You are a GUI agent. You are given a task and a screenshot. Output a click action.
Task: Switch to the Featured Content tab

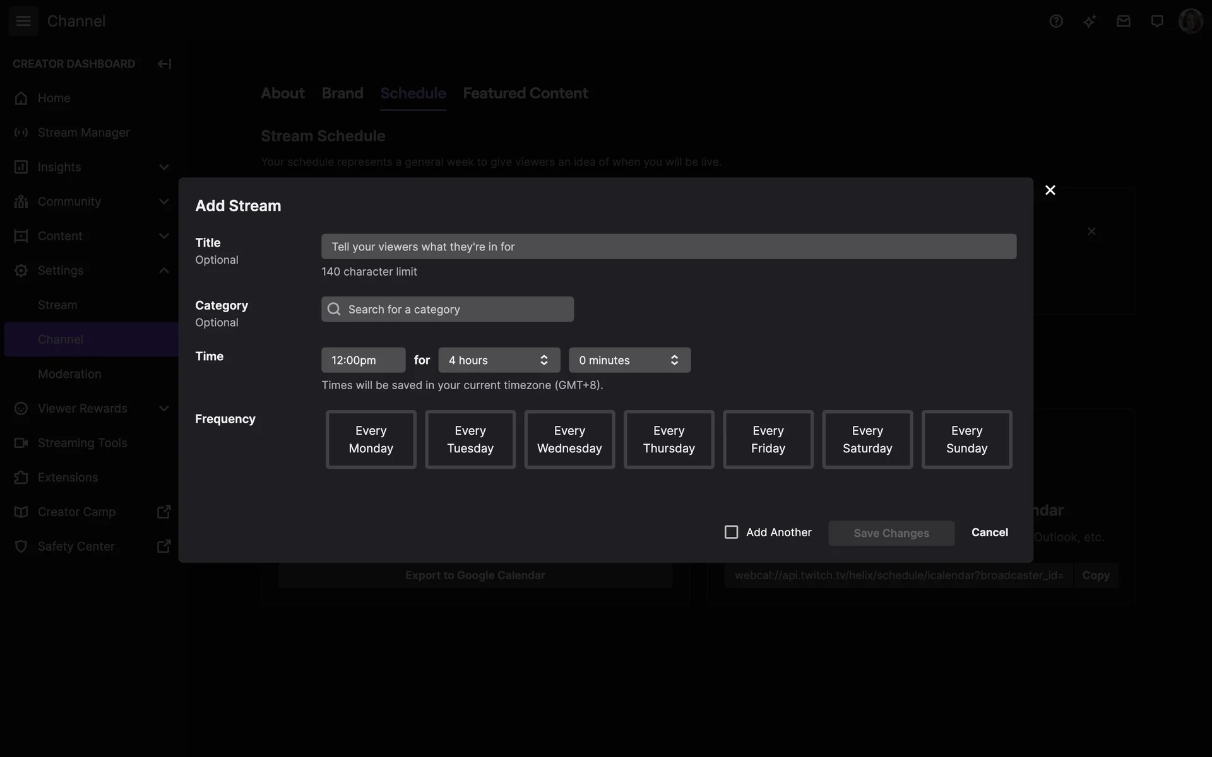[x=525, y=93]
